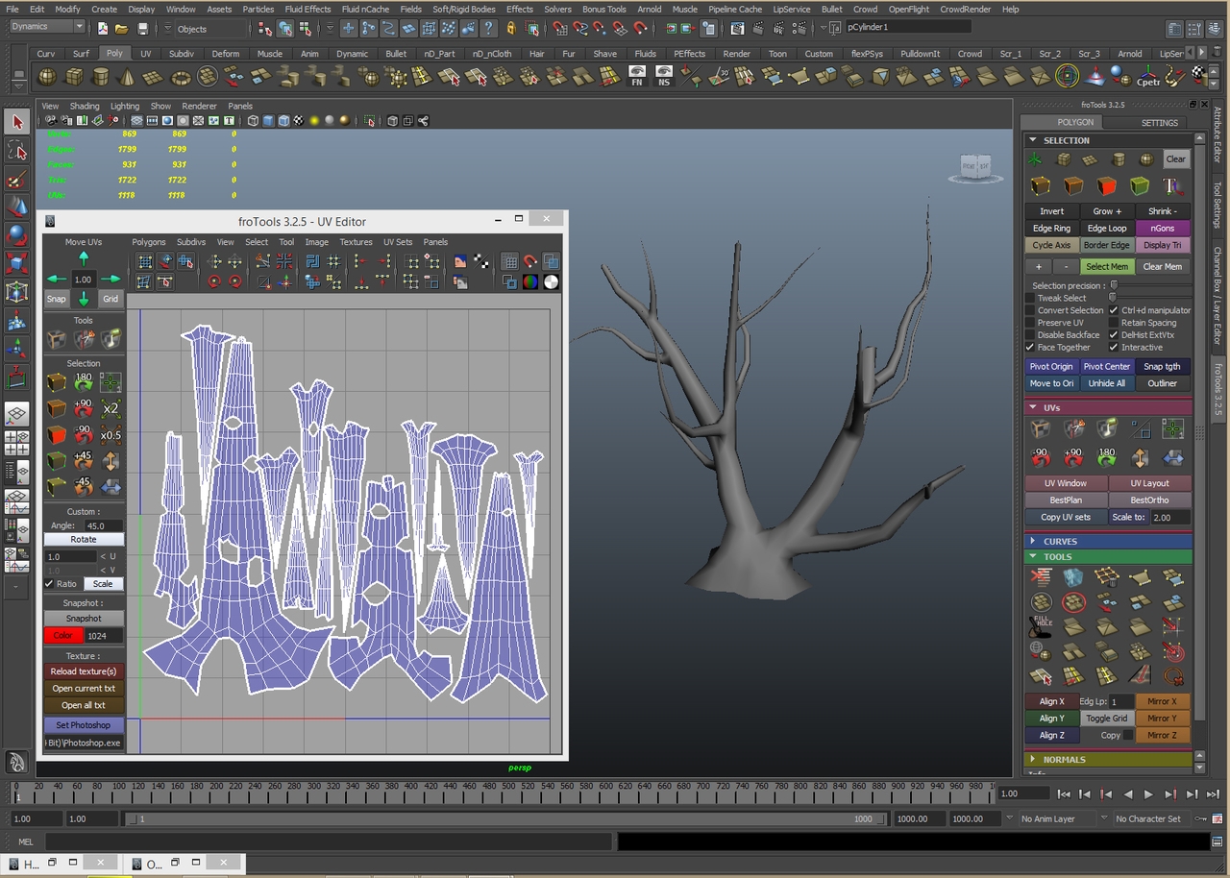Click the Edge Loop button
The height and width of the screenshot is (878, 1230).
click(1107, 228)
